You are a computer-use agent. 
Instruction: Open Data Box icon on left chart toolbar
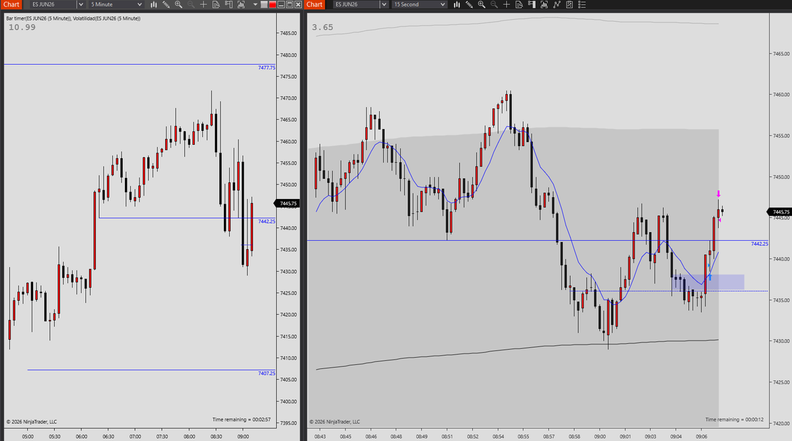tap(216, 5)
